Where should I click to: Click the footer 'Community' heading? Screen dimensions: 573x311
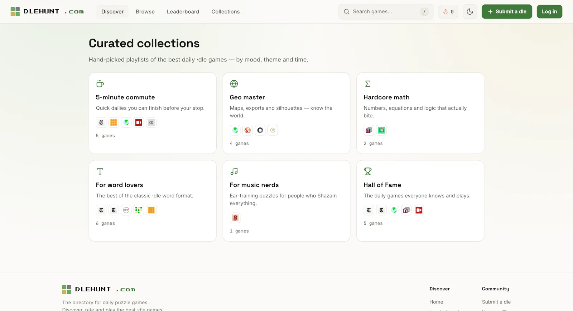coord(496,289)
